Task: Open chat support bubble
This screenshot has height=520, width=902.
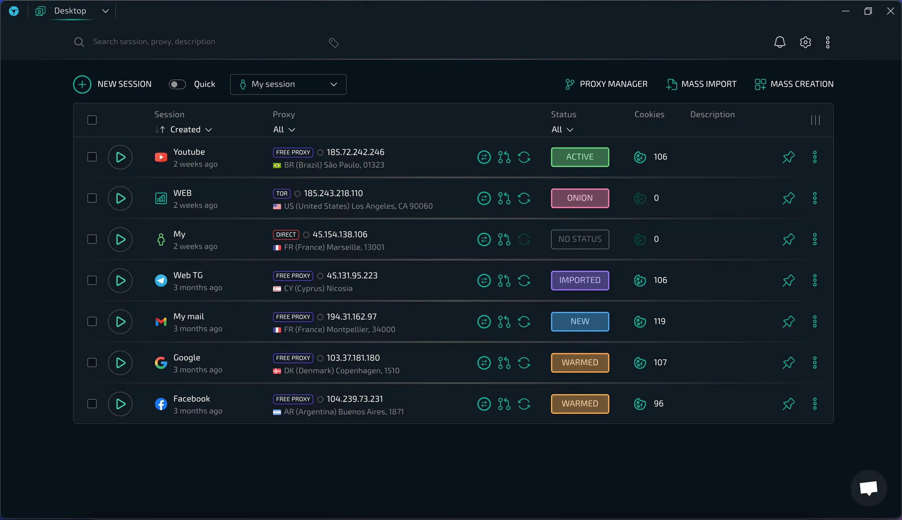Action: pyautogui.click(x=869, y=488)
